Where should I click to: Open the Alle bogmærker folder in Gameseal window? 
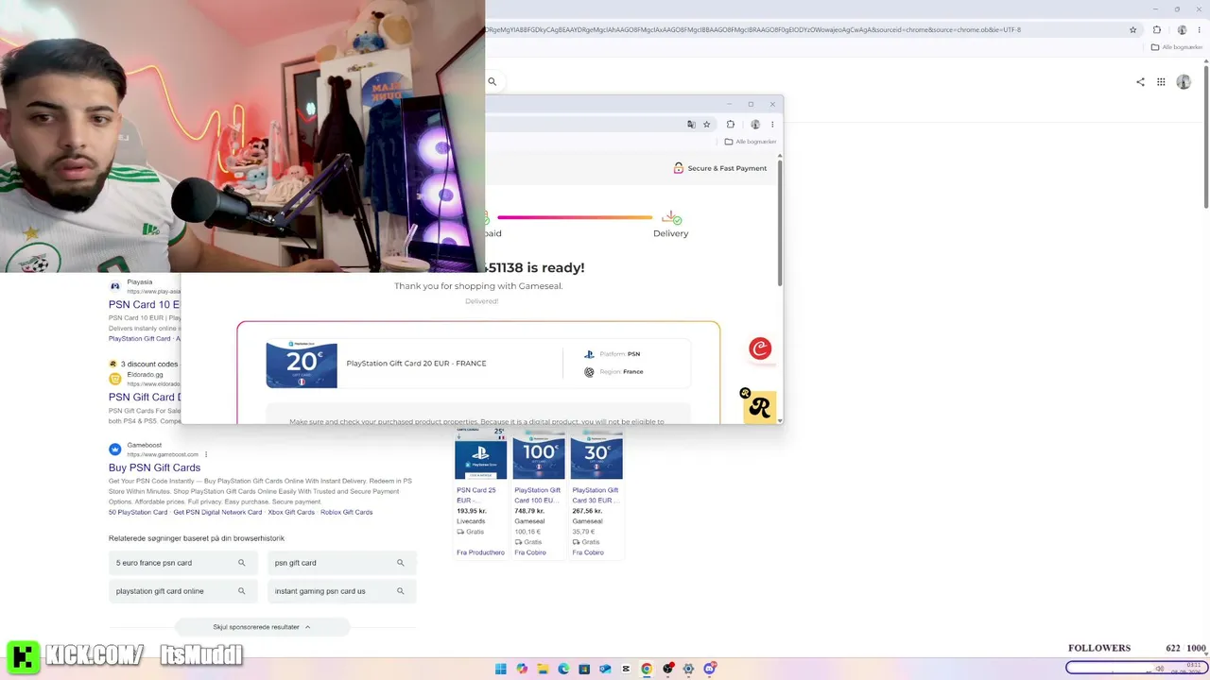click(x=751, y=142)
